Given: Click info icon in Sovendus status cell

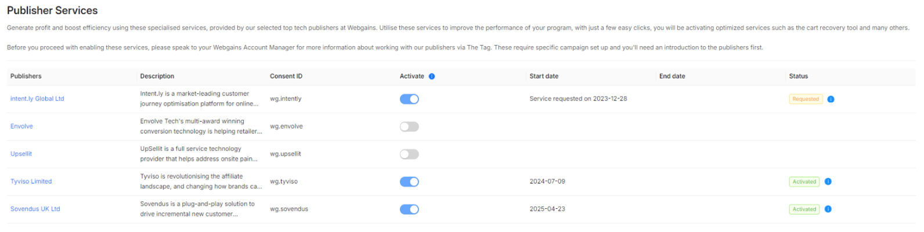Looking at the screenshot, I should click(x=828, y=209).
